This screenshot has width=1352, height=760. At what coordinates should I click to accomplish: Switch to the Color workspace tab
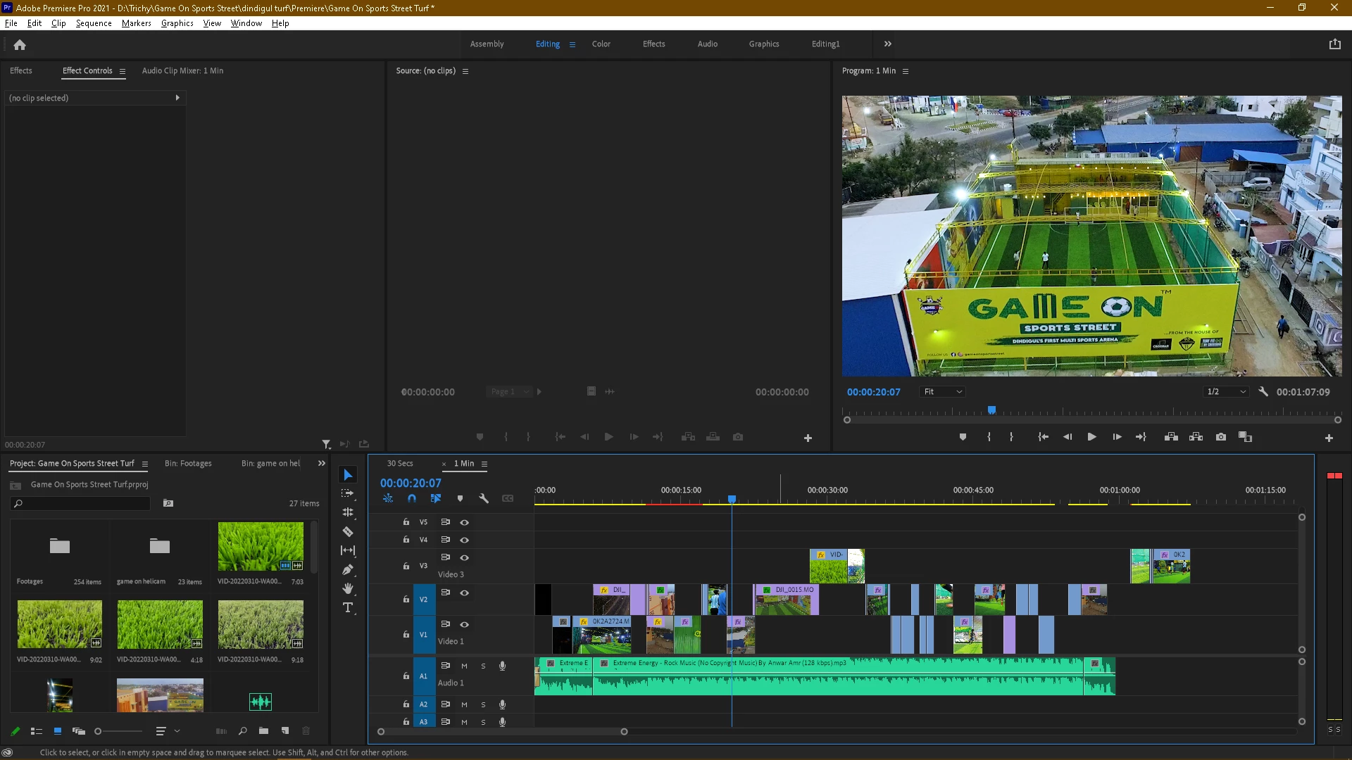click(x=601, y=44)
